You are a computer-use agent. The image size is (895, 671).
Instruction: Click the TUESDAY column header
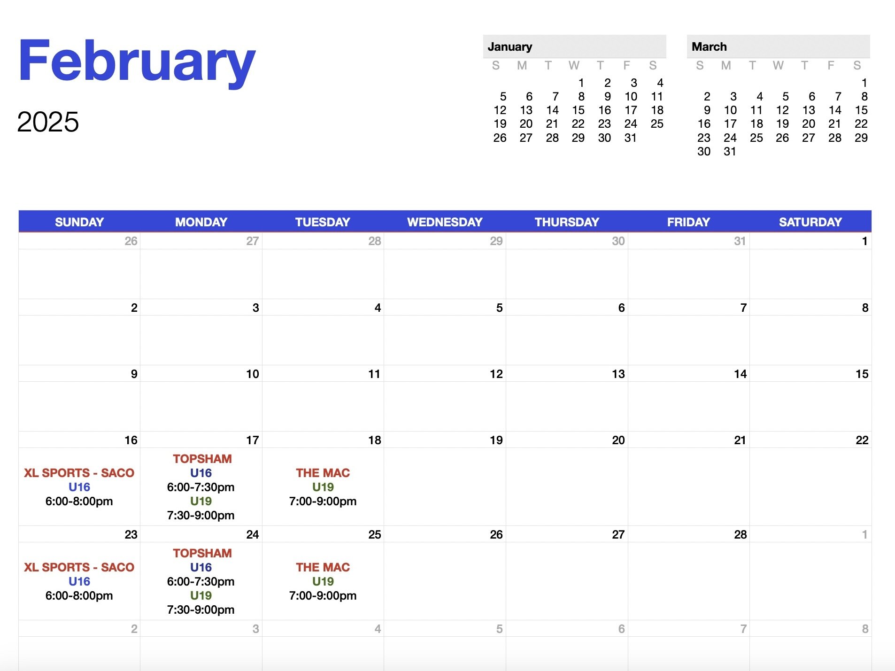(x=323, y=222)
